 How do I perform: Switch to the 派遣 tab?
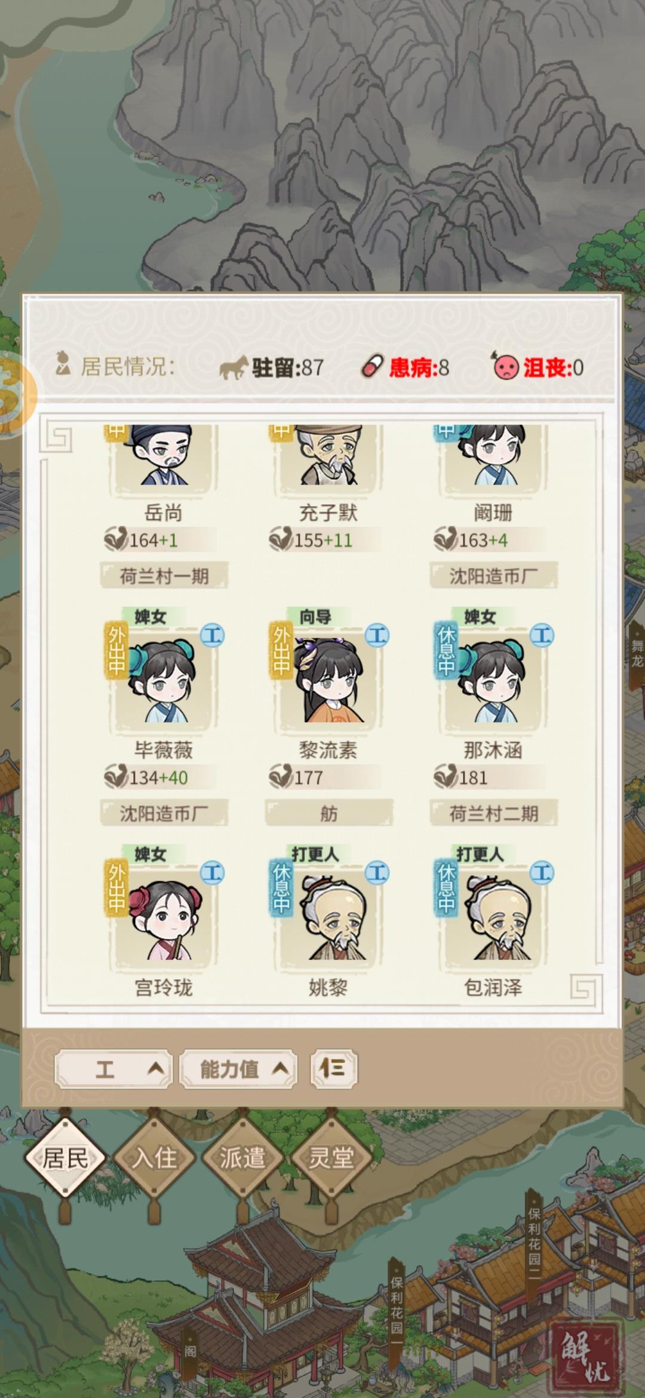click(x=242, y=1158)
